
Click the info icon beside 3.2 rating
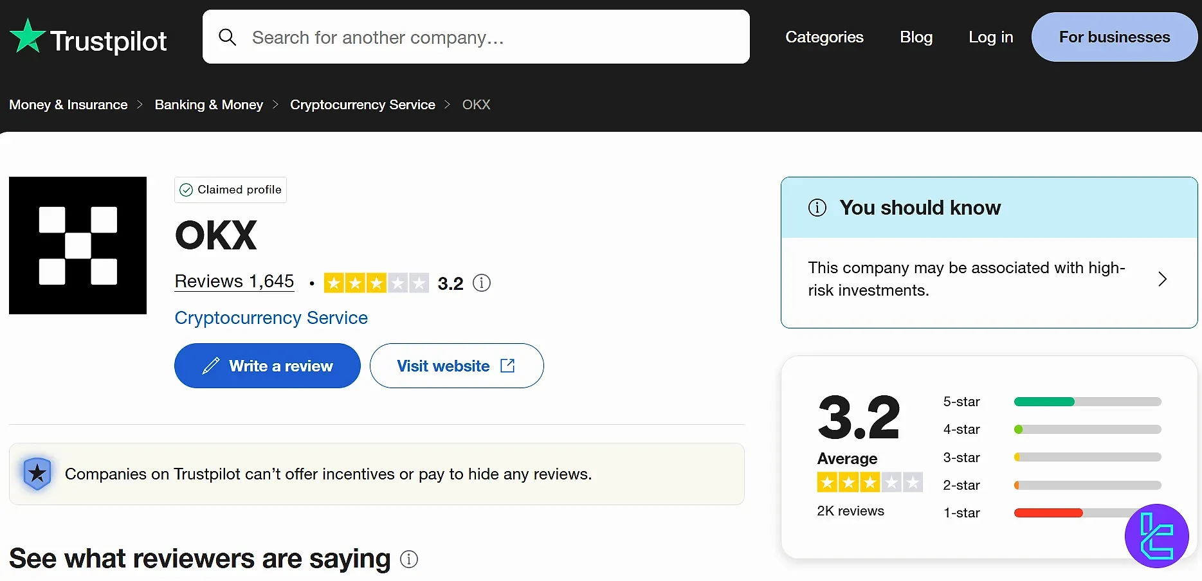(481, 283)
